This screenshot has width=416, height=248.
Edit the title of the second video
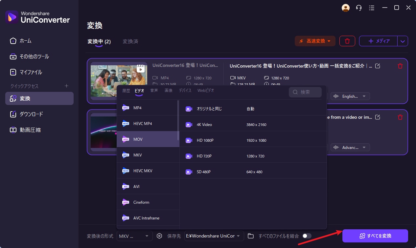(378, 117)
